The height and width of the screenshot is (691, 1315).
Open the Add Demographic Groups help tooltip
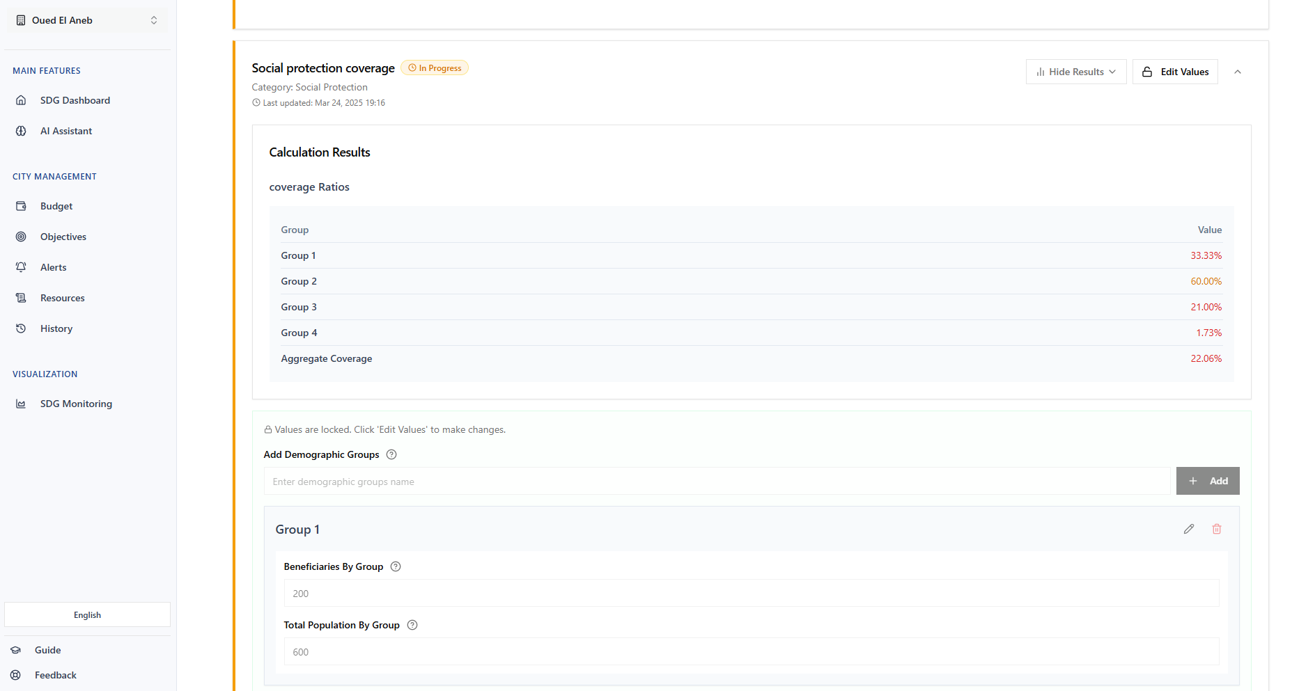[x=391, y=454]
